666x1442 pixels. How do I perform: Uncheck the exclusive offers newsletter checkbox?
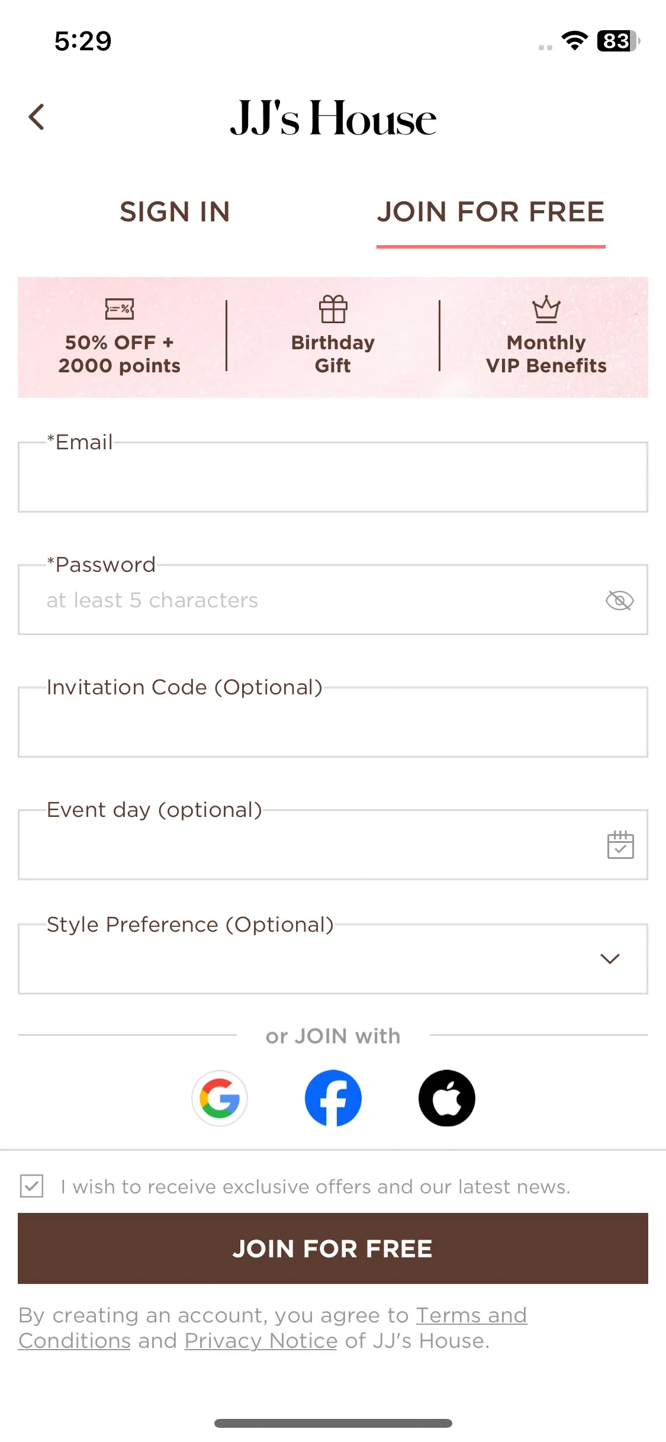coord(32,1186)
